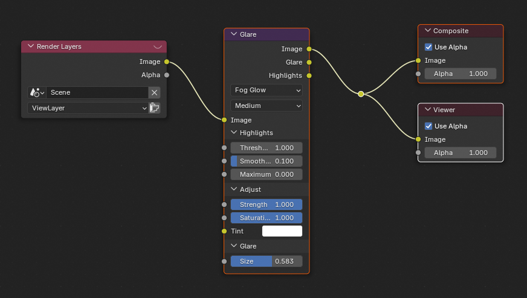Click the white Tint color swatch
The height and width of the screenshot is (298, 527).
point(282,231)
